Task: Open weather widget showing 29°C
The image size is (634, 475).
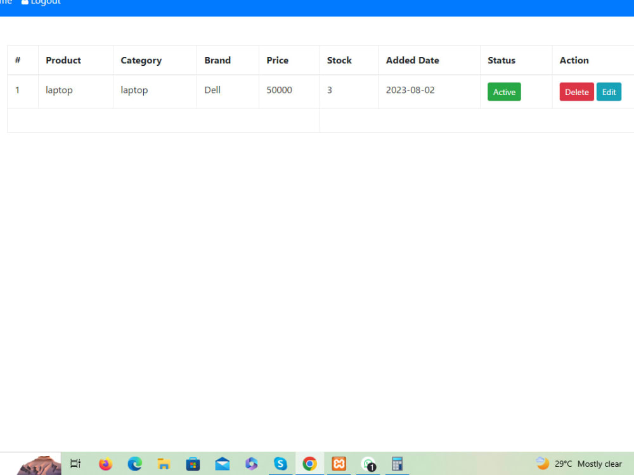Action: (x=579, y=464)
